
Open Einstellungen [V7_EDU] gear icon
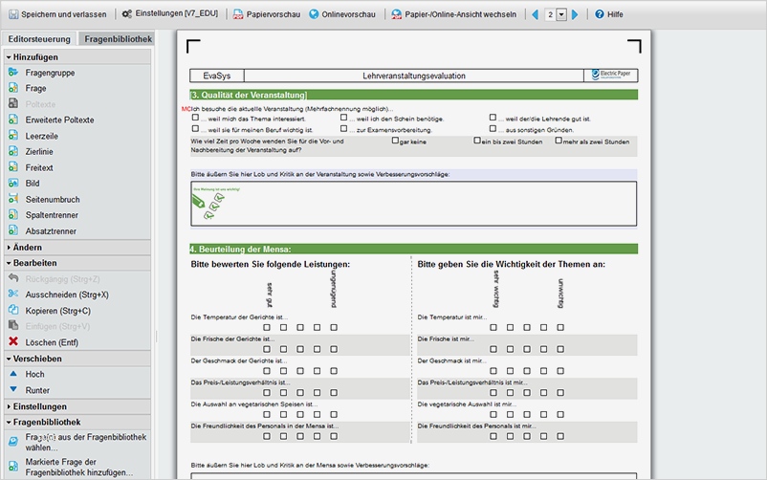(x=126, y=14)
